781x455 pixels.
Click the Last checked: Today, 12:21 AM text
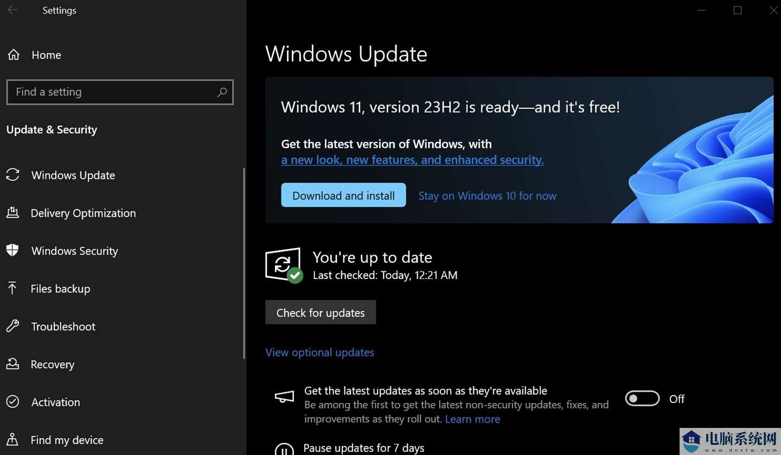[385, 275]
